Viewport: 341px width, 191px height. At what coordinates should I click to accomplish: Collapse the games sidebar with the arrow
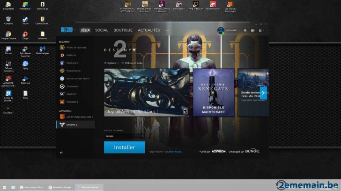tap(61, 153)
